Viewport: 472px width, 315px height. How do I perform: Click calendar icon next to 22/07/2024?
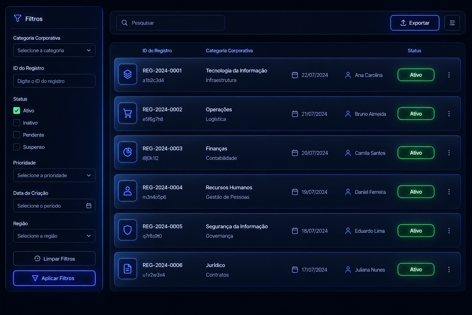point(295,75)
